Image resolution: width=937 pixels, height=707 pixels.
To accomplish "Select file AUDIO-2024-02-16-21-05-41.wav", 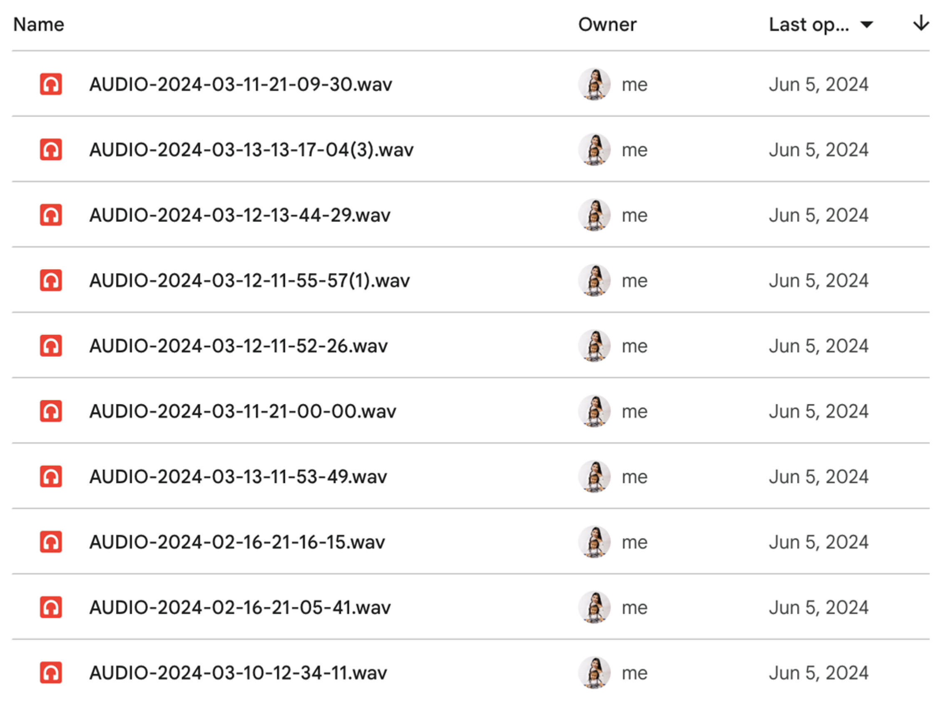I will [471, 607].
